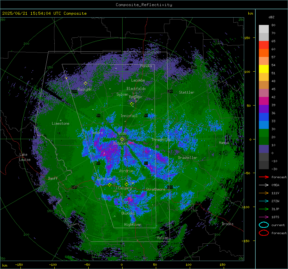This screenshot has width=288, height=269.
Task: Click the Lacombe label
Action: coord(138,80)
